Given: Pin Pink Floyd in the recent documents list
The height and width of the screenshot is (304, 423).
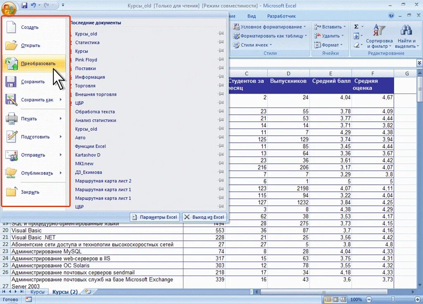Looking at the screenshot, I should coord(221,59).
